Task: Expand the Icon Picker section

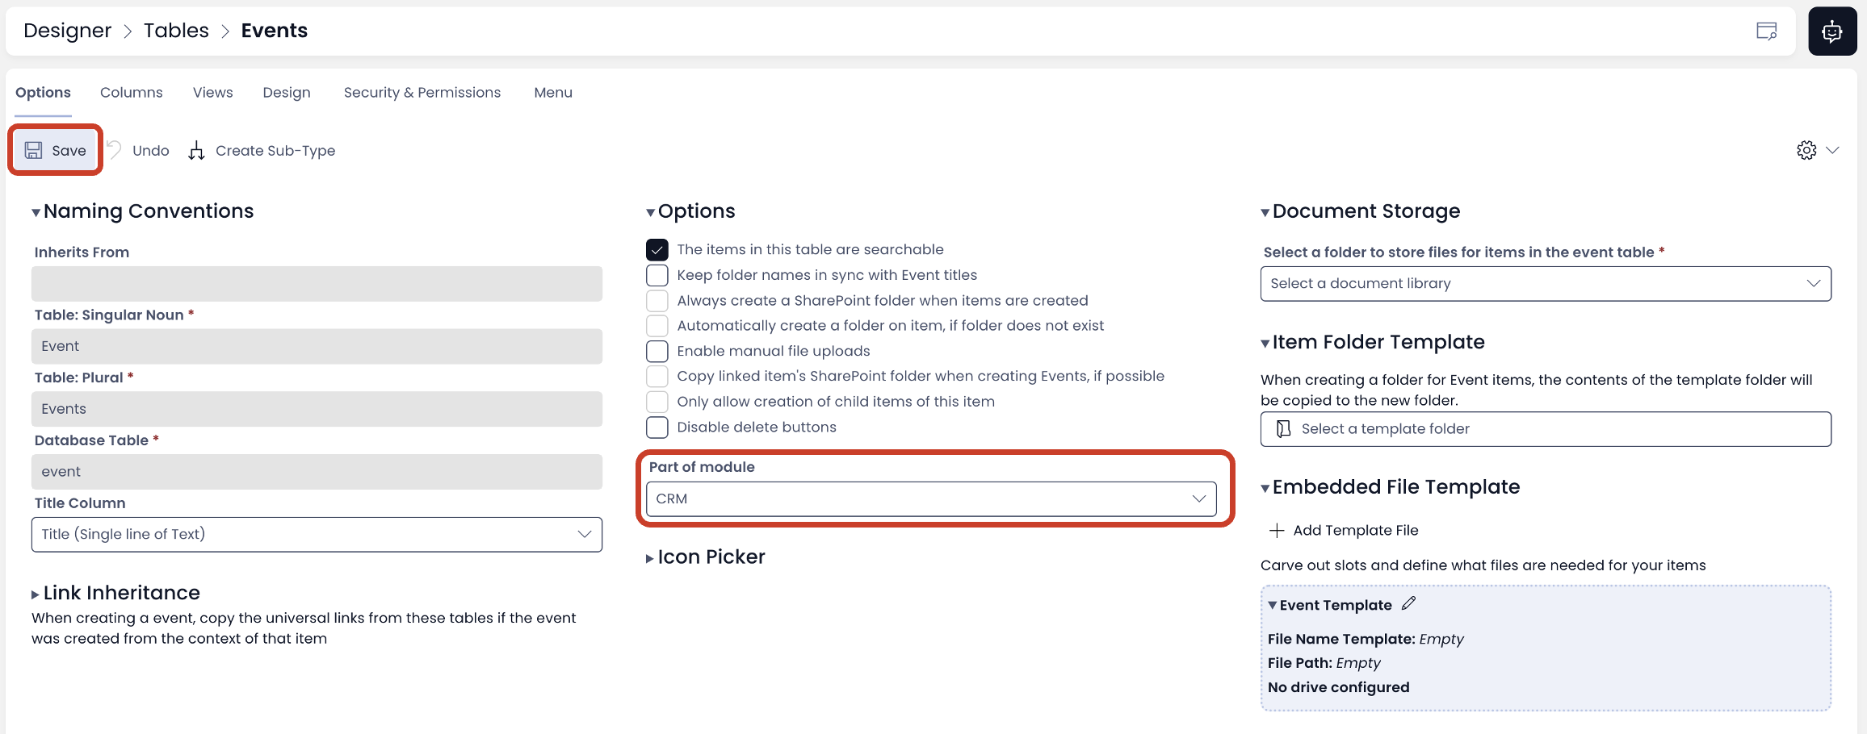Action: pyautogui.click(x=706, y=557)
